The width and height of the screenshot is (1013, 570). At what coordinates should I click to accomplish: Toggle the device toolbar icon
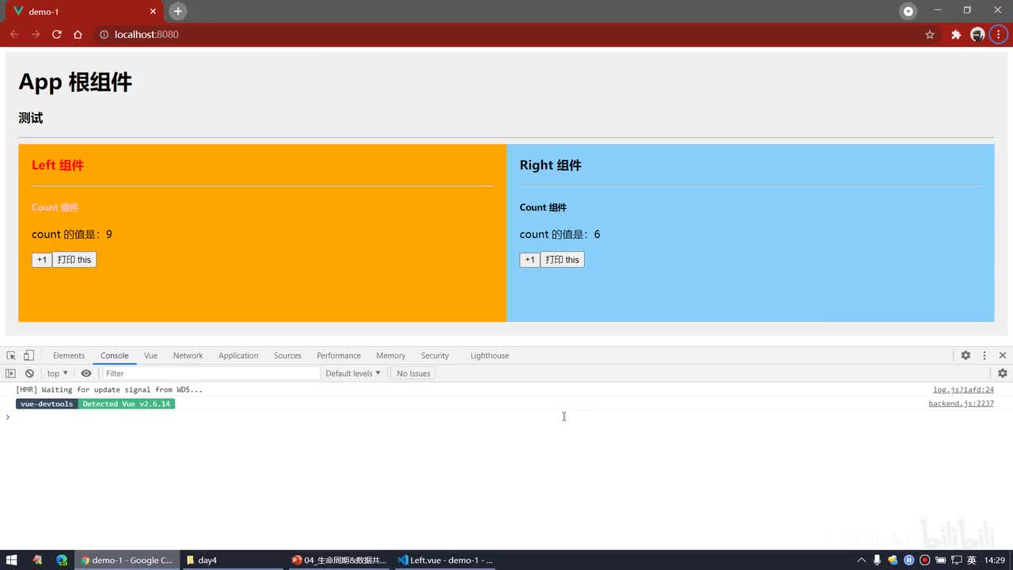click(x=28, y=355)
